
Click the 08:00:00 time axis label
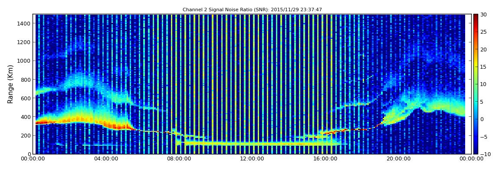180,159
